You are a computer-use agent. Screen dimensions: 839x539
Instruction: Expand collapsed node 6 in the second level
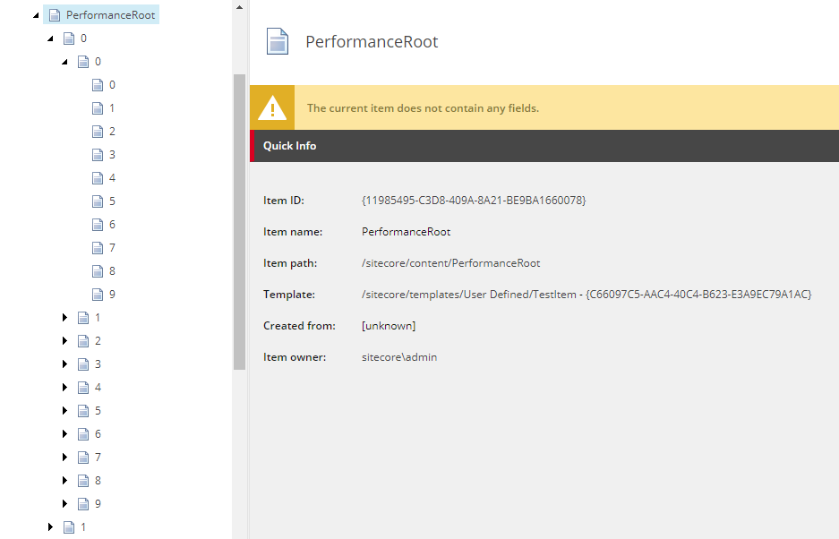pos(64,434)
